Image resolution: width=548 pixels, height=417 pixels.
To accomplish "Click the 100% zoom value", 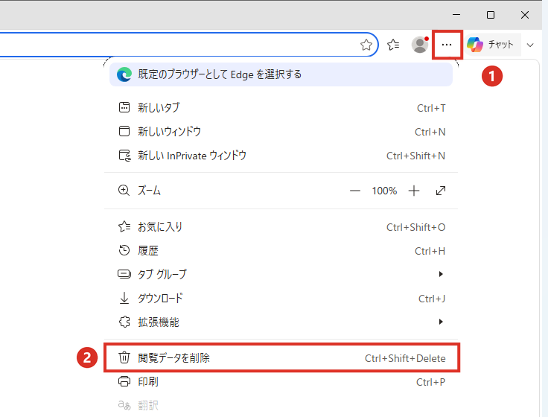I will tap(384, 191).
